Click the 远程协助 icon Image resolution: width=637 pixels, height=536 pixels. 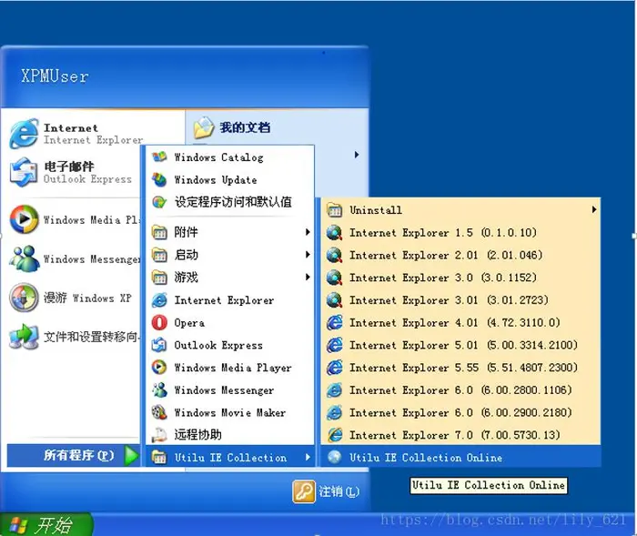[159, 435]
